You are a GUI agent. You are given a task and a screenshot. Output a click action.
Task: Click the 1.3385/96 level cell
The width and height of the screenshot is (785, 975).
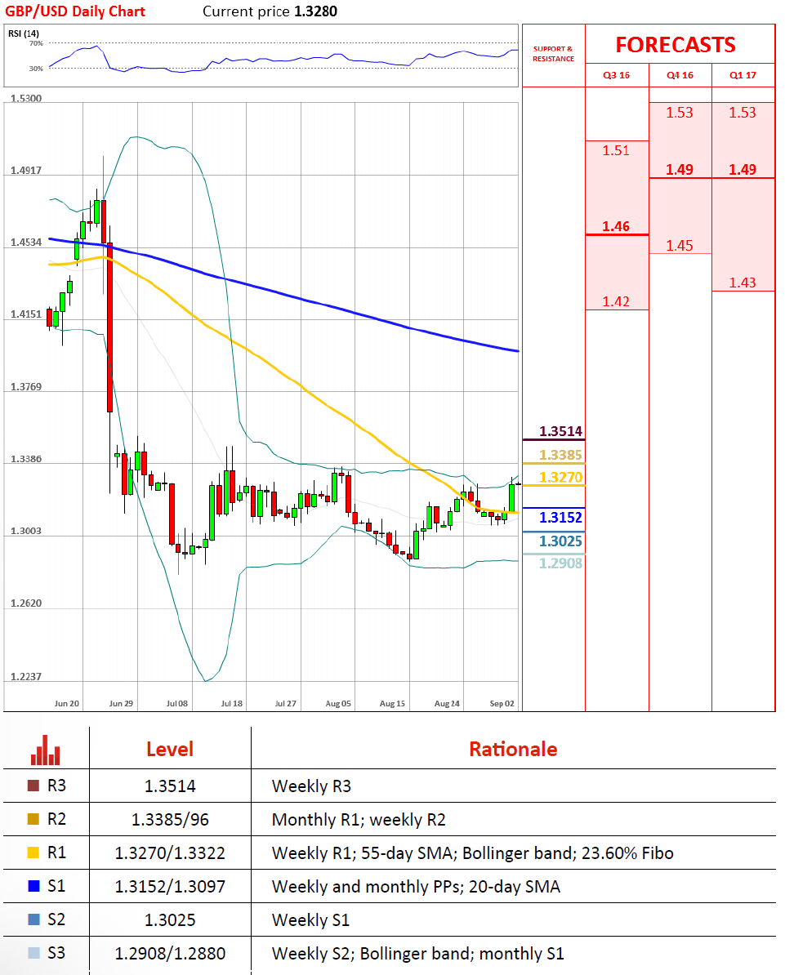tap(170, 820)
